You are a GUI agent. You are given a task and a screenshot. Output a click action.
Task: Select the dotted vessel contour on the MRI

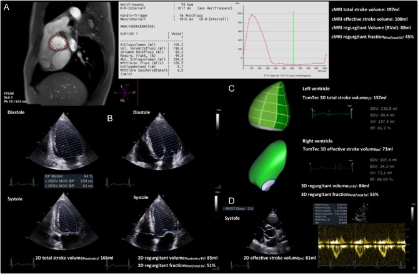58,42
